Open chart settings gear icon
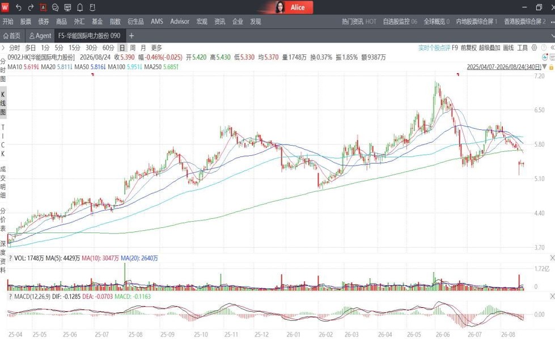Image resolution: width=555 pixels, height=339 pixels. 535,48
